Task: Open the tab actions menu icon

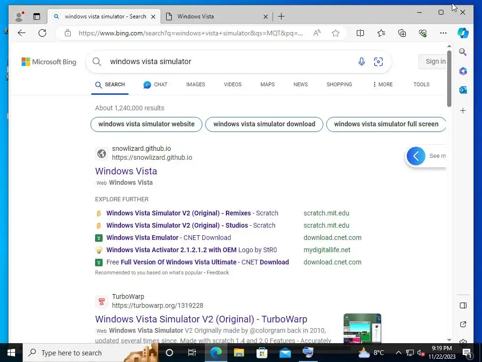Action: (x=37, y=16)
